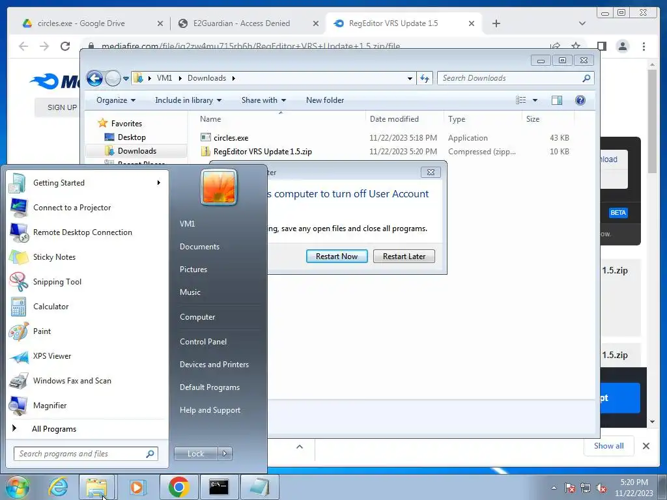Open Help and Support

[210, 410]
